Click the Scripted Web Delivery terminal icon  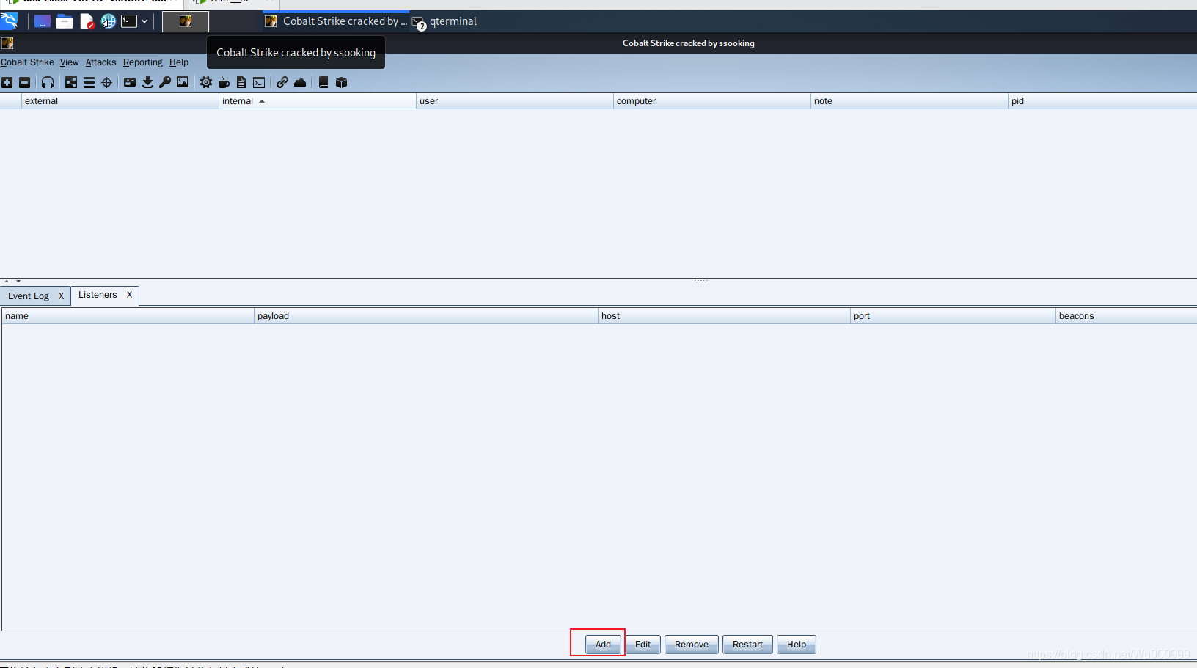[x=259, y=83]
